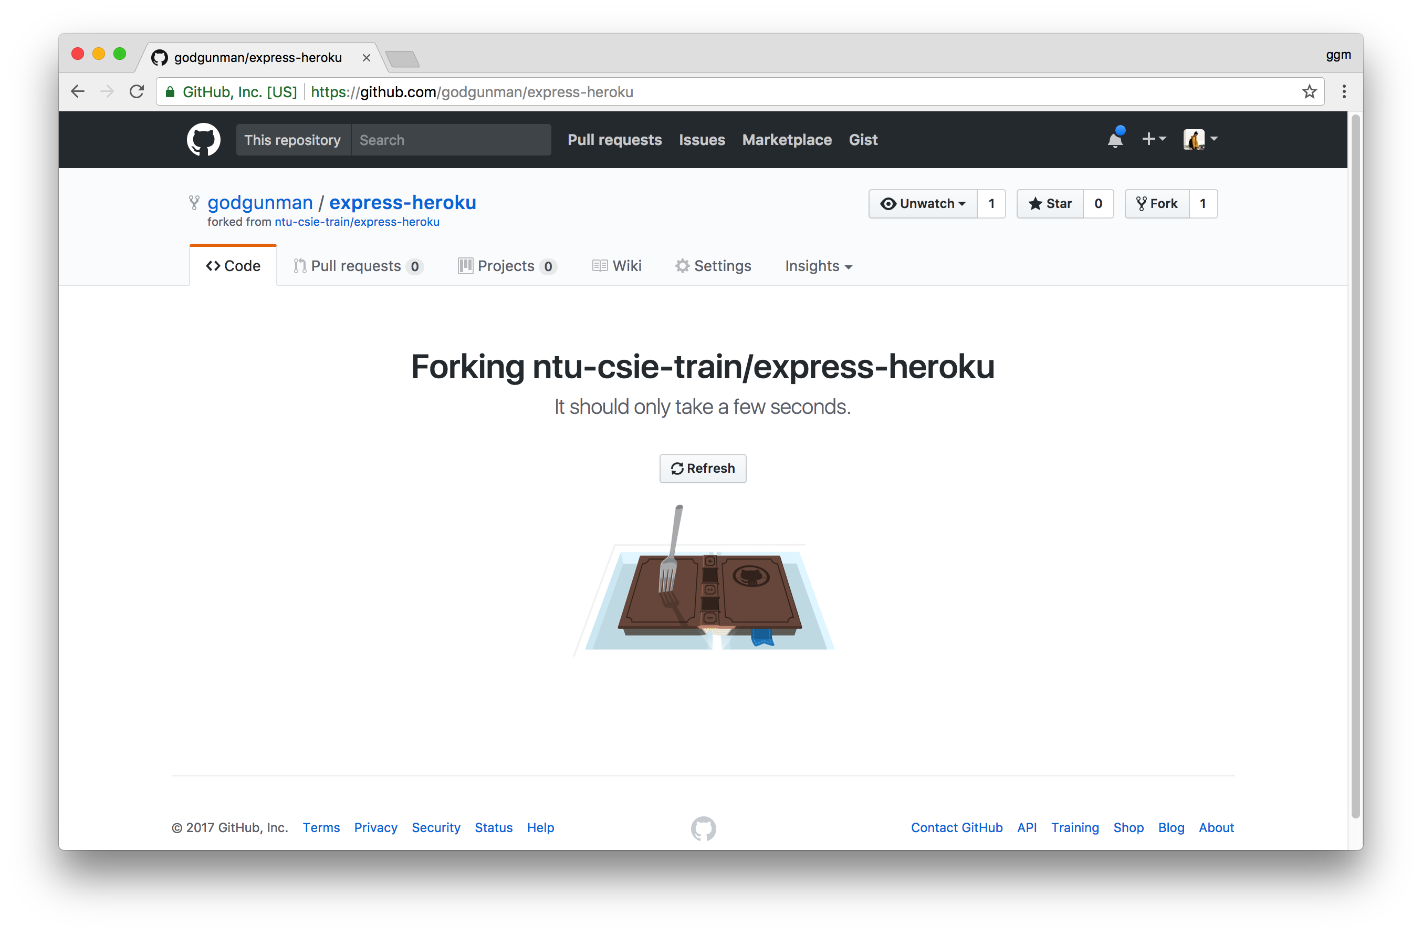Open the Settings tab
Screen dimensions: 1422x934
[713, 266]
